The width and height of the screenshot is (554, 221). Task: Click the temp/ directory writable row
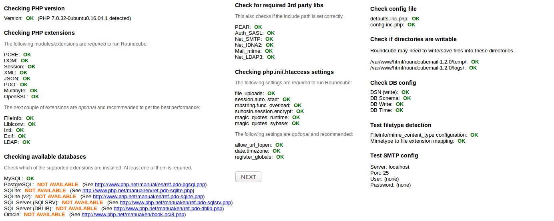tap(425, 62)
